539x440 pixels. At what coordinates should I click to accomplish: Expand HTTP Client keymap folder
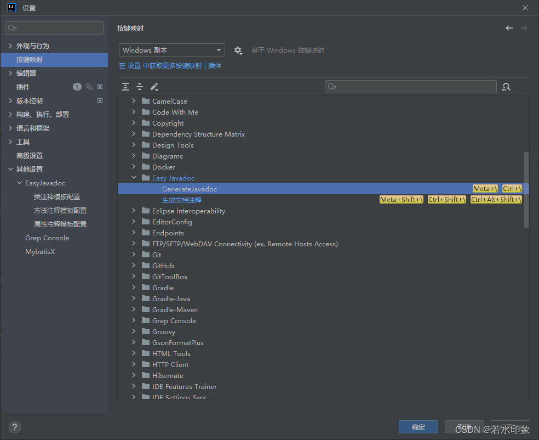point(134,364)
